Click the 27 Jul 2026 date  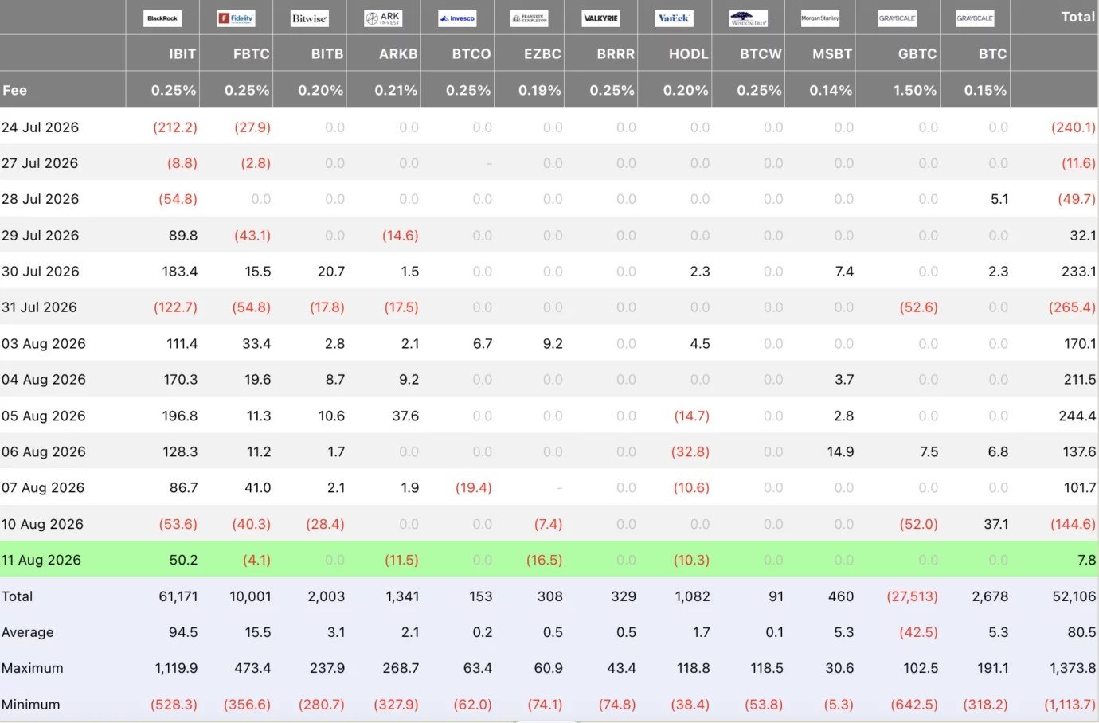[x=40, y=163]
